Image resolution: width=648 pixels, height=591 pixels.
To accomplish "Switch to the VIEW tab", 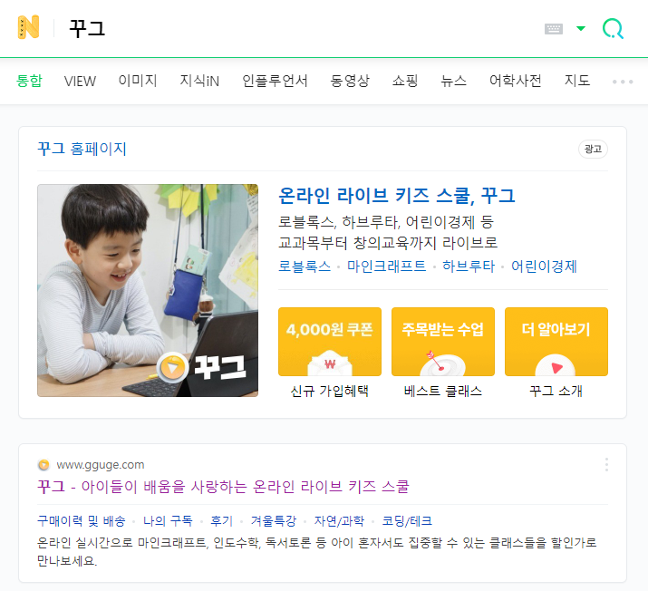I will click(x=80, y=81).
